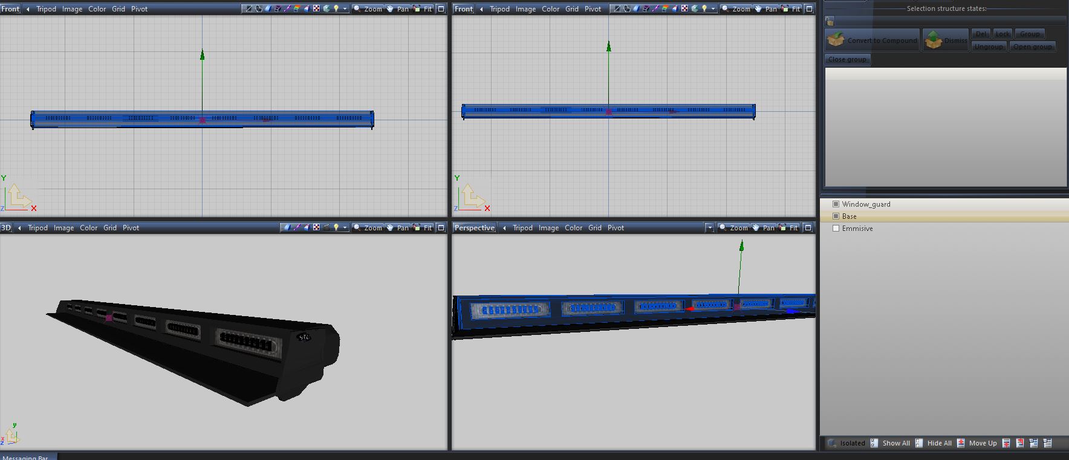Enable the Emmisive layer checkbox

pyautogui.click(x=836, y=228)
